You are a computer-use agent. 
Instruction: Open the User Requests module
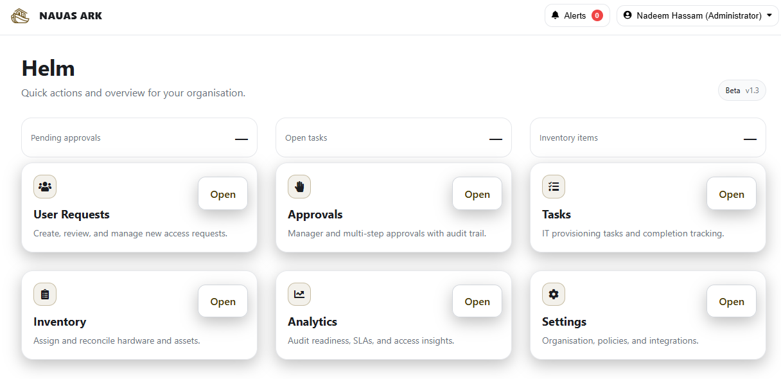tap(223, 194)
